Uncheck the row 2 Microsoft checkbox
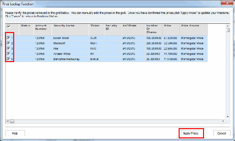 pyautogui.click(x=8, y=43)
